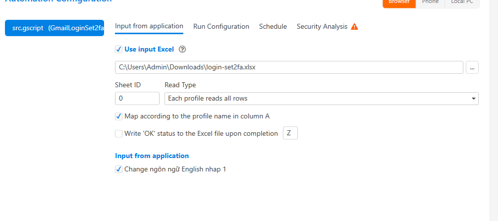This screenshot has height=221, width=498.
Task: Click the Excel file path input field
Action: (289, 67)
